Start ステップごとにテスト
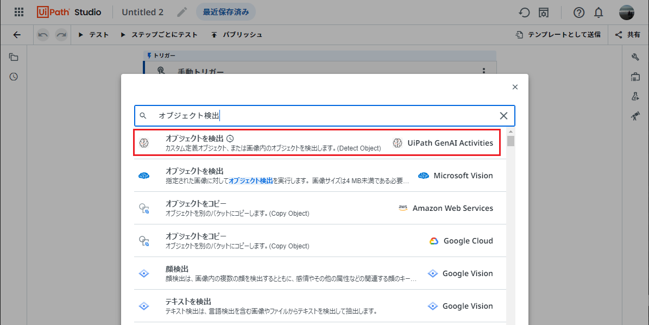Screen dimensions: 649x325 [x=159, y=35]
